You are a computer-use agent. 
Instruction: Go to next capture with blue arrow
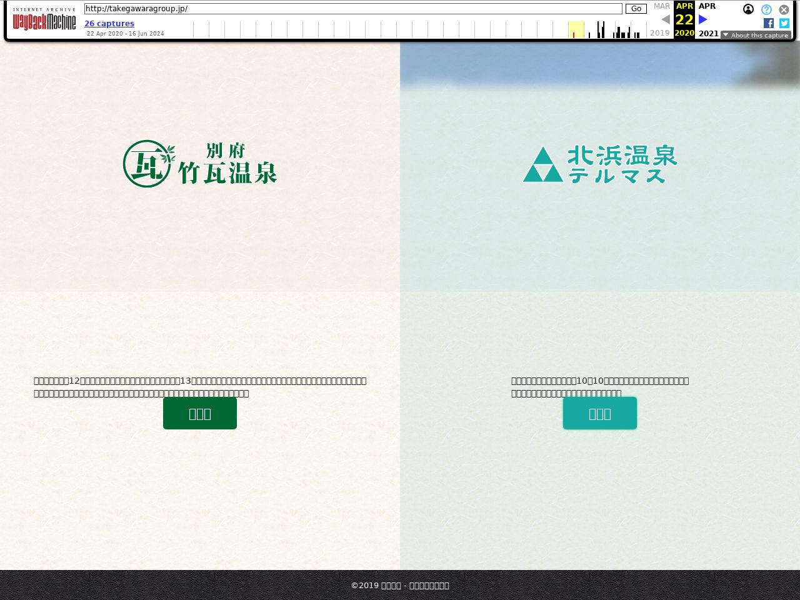tap(703, 19)
